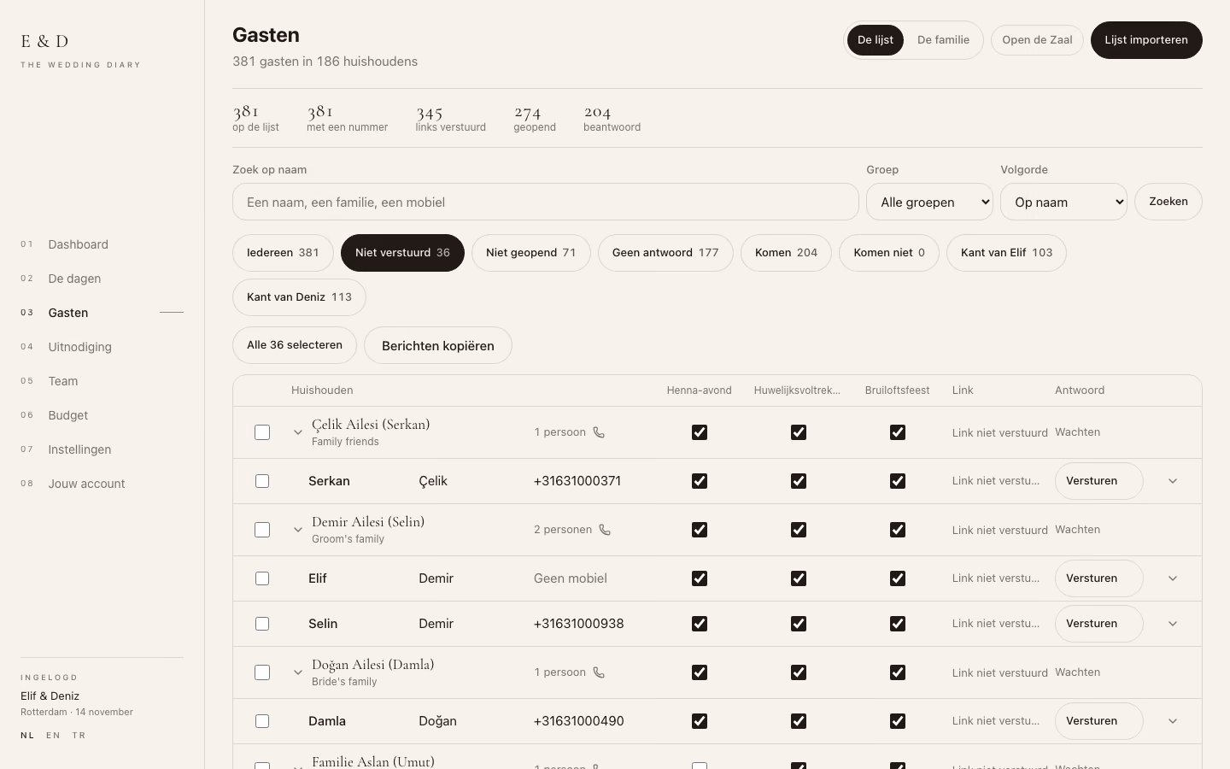The height and width of the screenshot is (769, 1230).
Task: Click phone number +31631000938
Action: (x=579, y=624)
